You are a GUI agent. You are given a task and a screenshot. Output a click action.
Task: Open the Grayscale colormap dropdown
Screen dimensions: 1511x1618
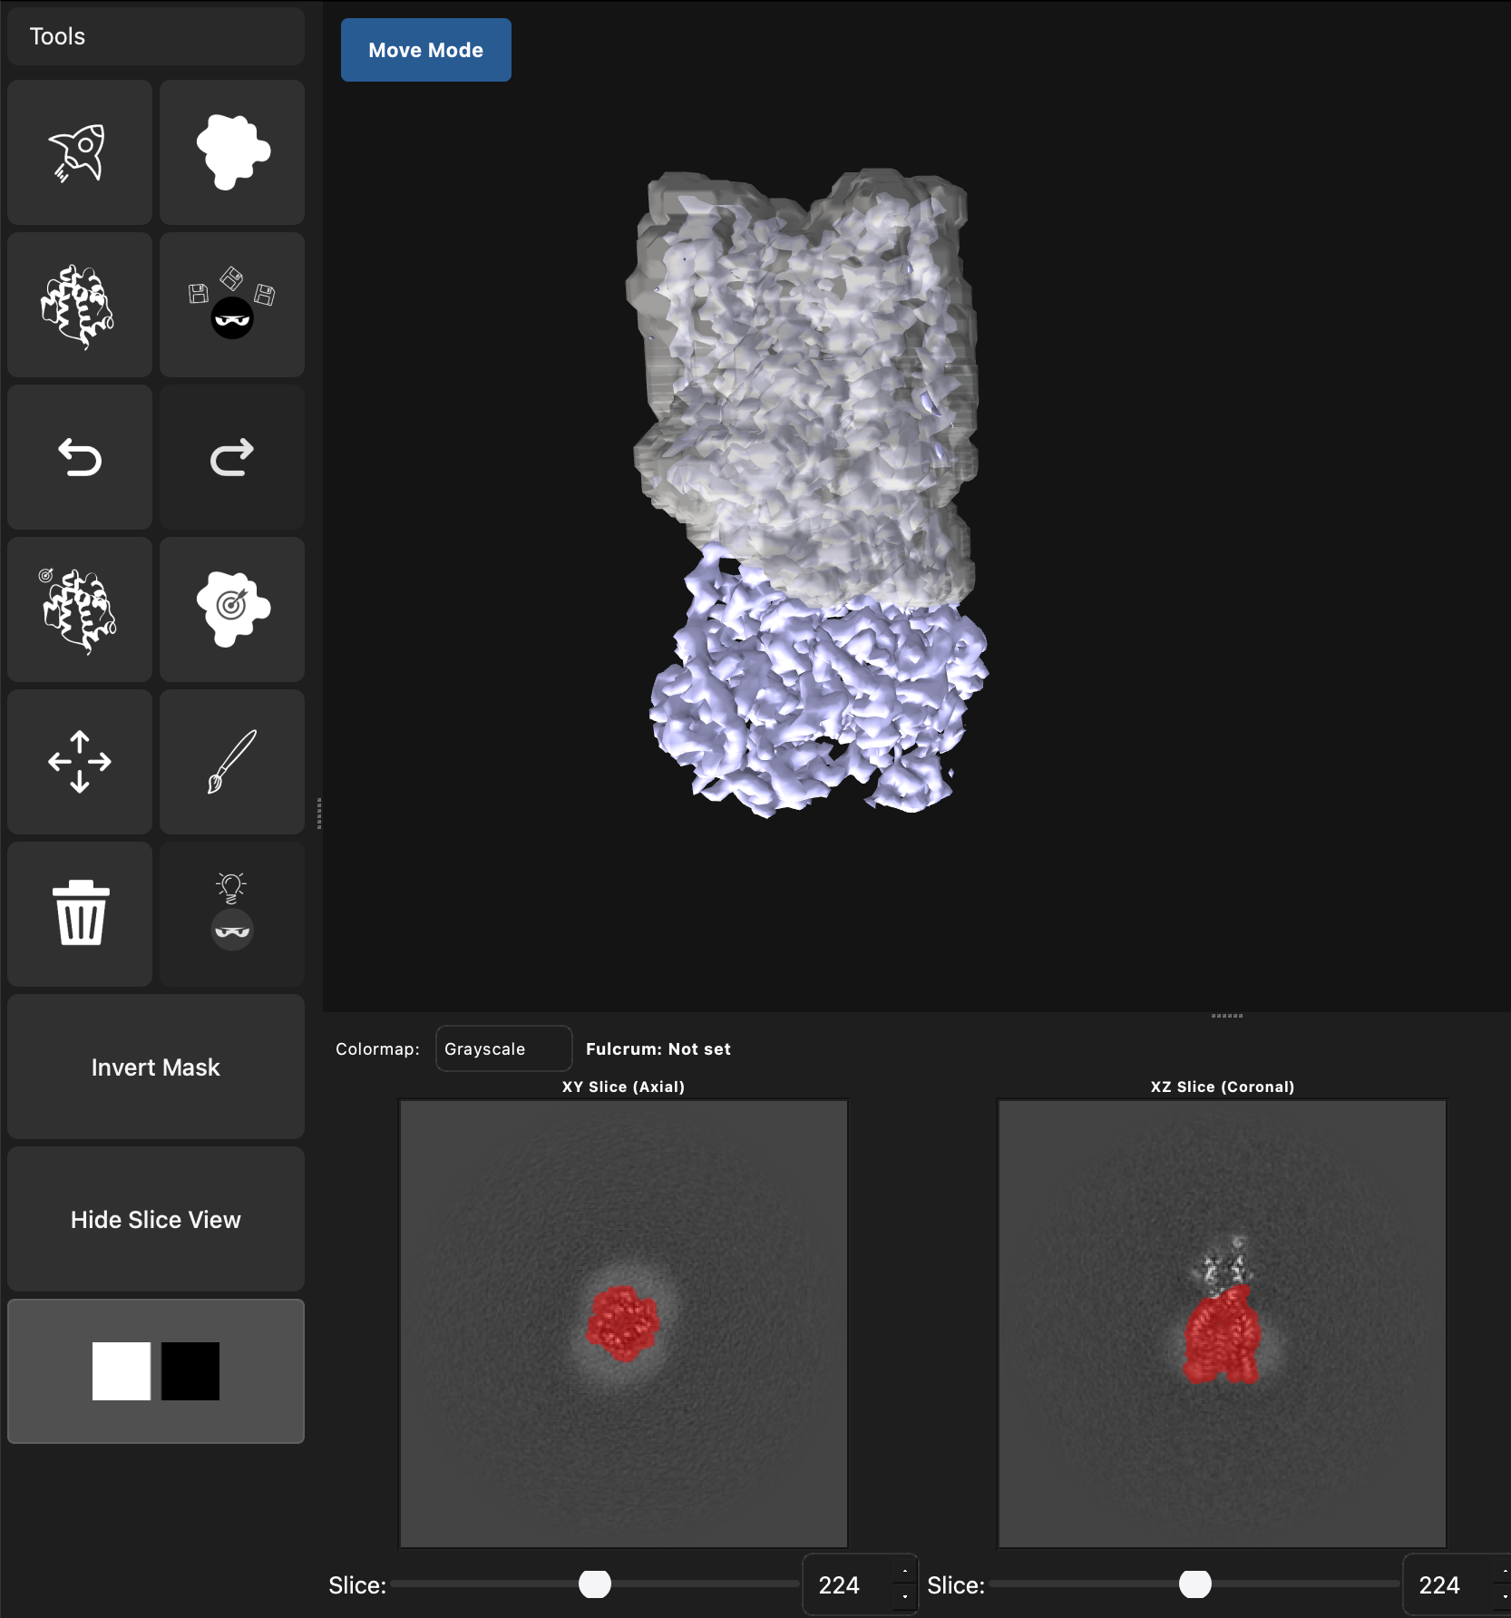[503, 1048]
